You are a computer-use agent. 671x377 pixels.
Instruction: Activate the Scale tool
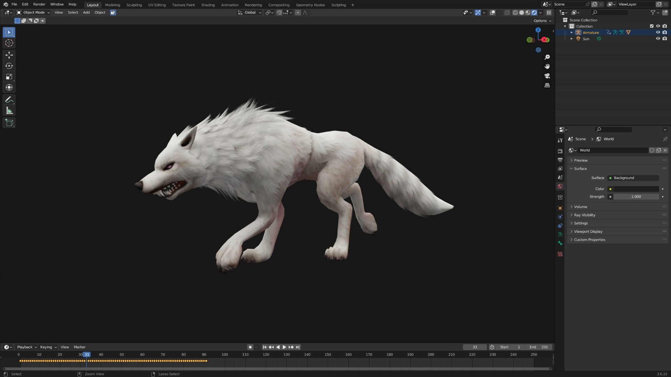point(9,77)
